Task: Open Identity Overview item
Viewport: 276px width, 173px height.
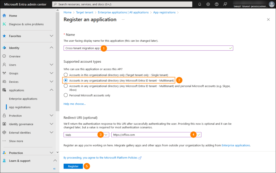Action: (x=15, y=57)
